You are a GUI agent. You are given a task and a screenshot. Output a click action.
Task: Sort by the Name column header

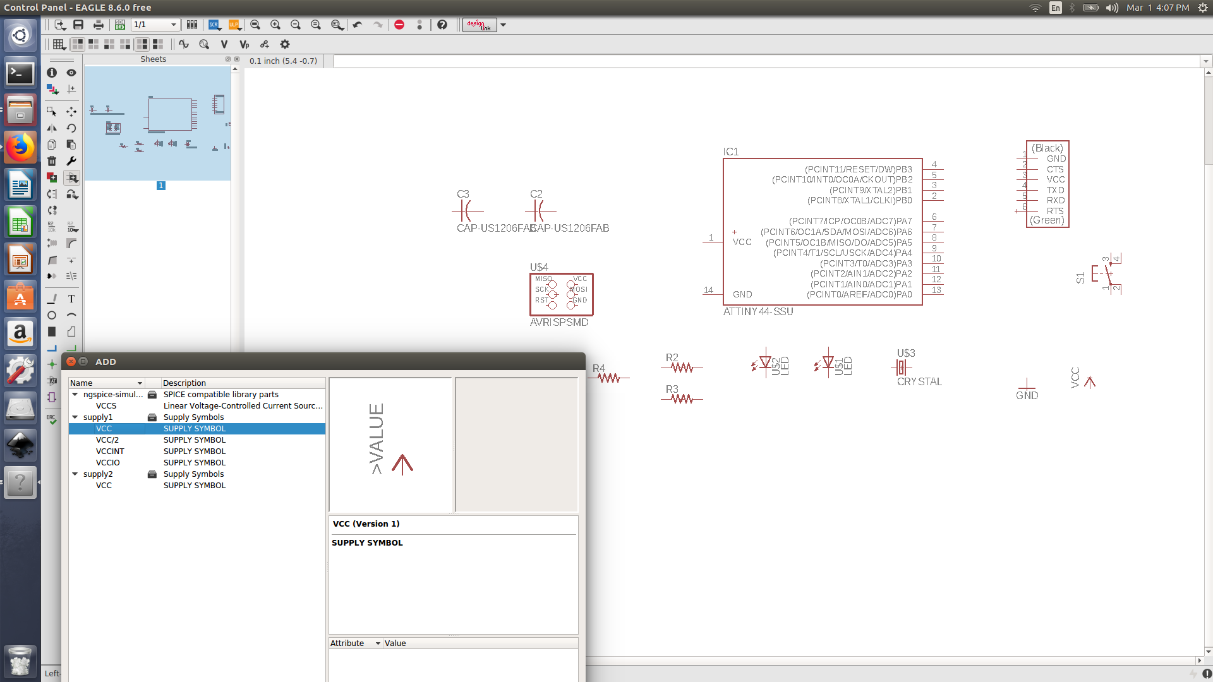click(x=107, y=383)
